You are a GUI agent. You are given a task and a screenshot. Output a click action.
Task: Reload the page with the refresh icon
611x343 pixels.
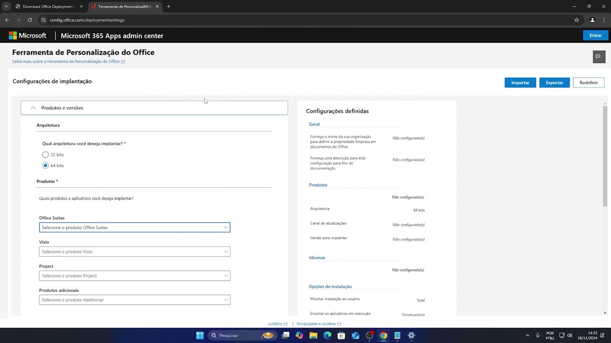point(30,20)
